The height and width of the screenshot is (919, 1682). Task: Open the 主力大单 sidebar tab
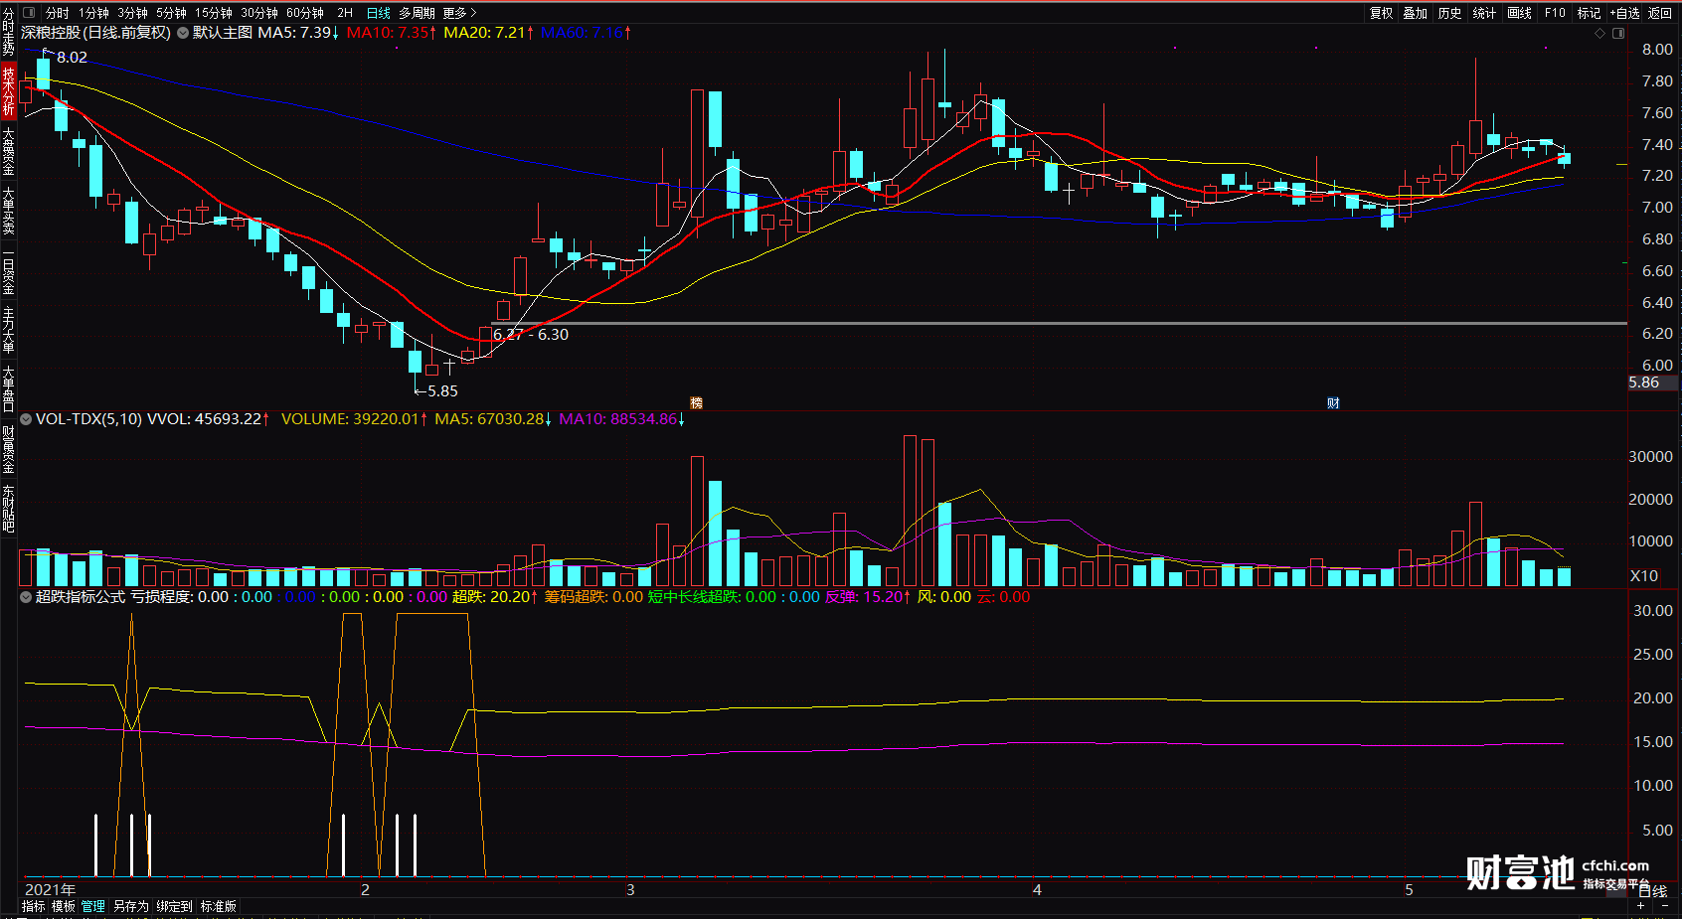[x=8, y=330]
